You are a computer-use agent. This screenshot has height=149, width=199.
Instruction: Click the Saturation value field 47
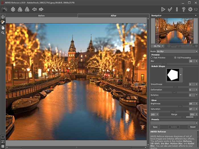(192, 109)
